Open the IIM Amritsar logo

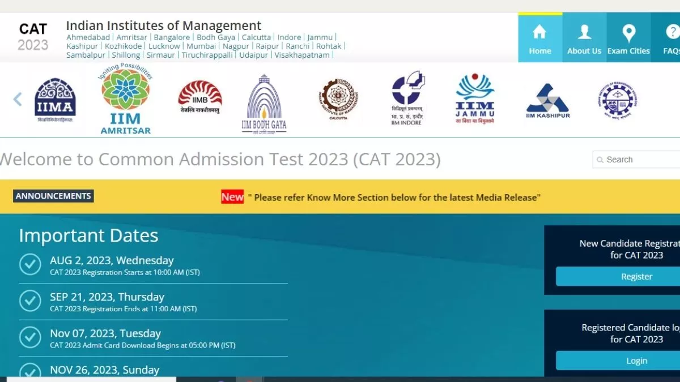click(125, 100)
